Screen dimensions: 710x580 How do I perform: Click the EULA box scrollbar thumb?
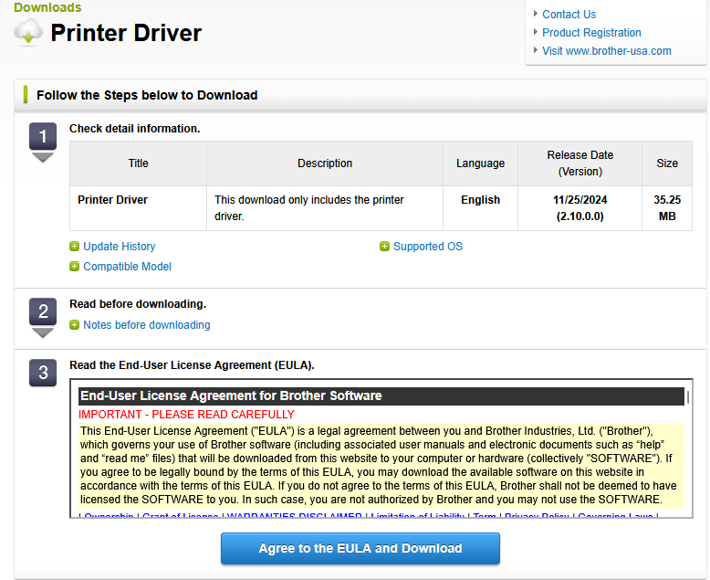[x=688, y=397]
